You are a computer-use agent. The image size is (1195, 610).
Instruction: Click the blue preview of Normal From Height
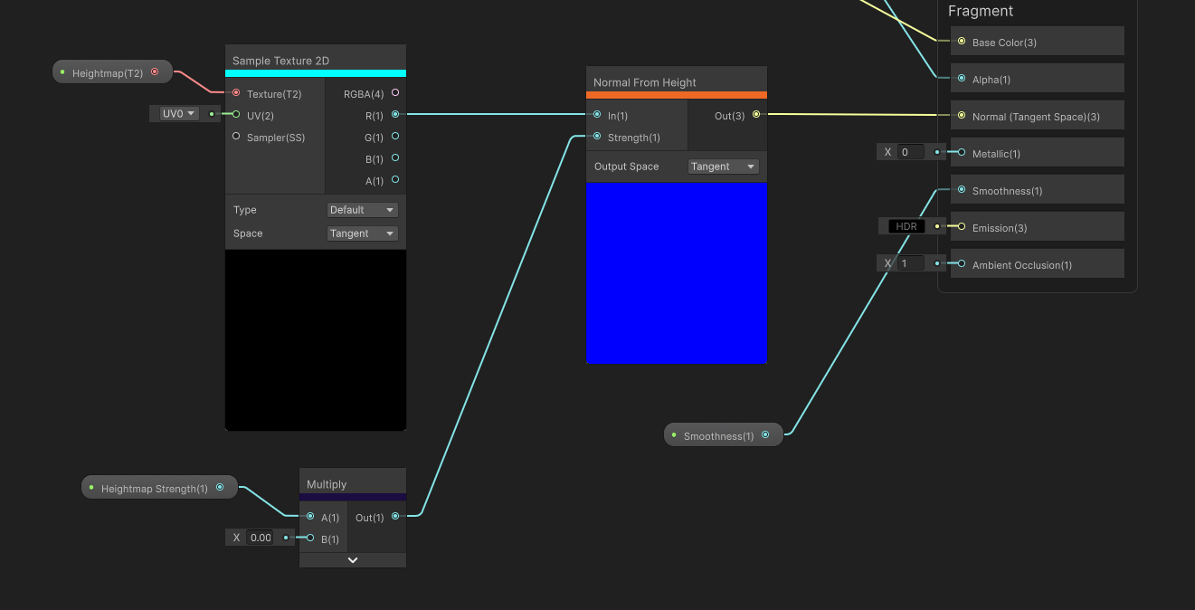point(676,272)
